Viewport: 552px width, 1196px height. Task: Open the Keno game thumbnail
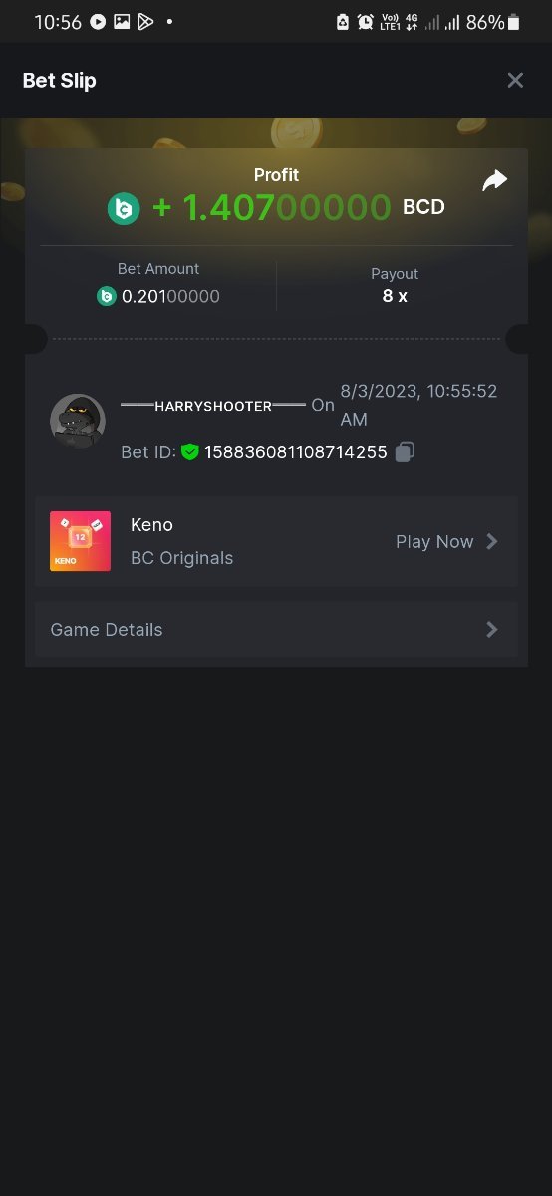coord(80,541)
